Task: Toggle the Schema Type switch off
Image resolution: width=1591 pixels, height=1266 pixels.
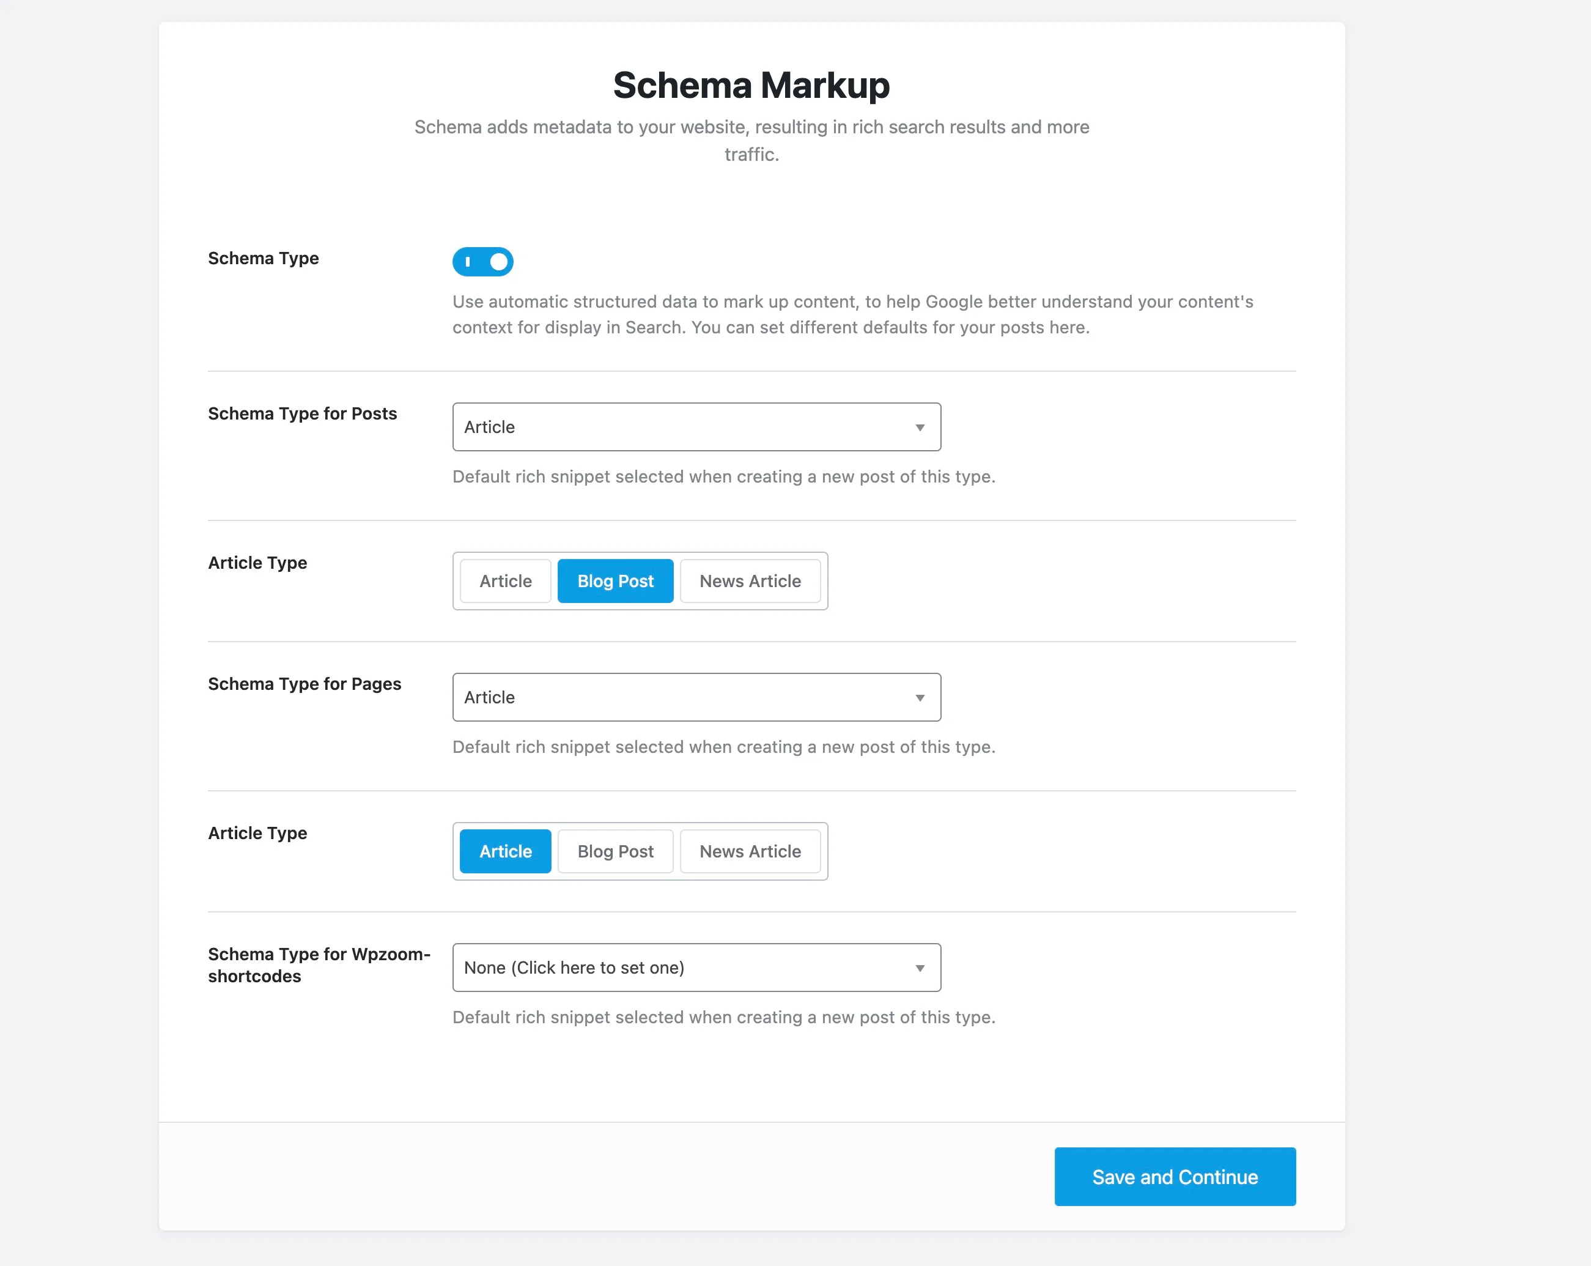Action: (482, 261)
